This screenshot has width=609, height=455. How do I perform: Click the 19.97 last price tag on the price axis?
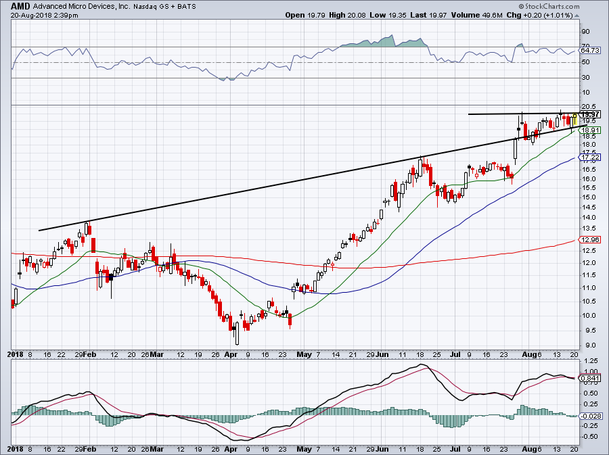coord(589,114)
